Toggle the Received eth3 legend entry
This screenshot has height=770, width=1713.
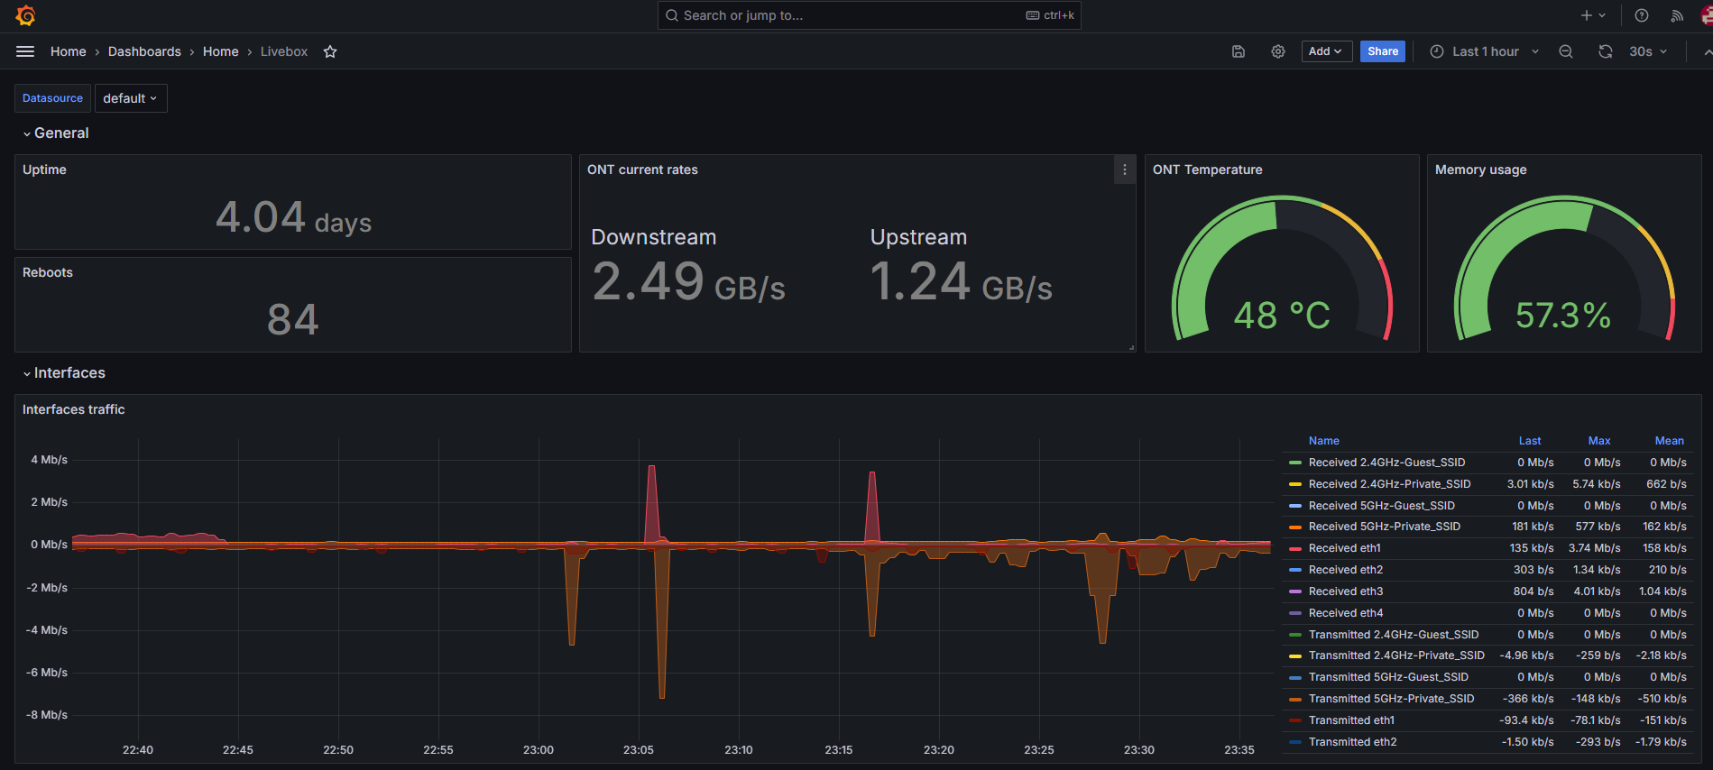[1345, 591]
